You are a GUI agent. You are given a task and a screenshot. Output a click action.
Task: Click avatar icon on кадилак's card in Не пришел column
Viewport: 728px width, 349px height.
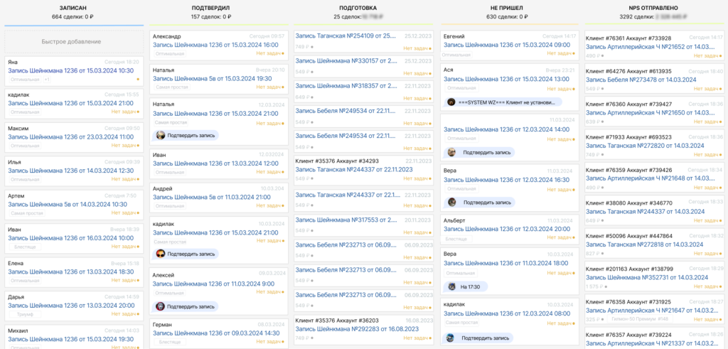tap(451, 338)
